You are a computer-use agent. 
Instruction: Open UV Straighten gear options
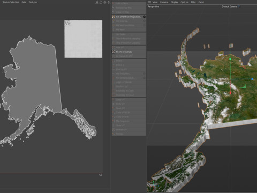144,73
